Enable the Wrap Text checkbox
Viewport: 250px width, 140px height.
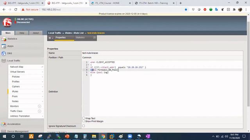click(x=84, y=118)
